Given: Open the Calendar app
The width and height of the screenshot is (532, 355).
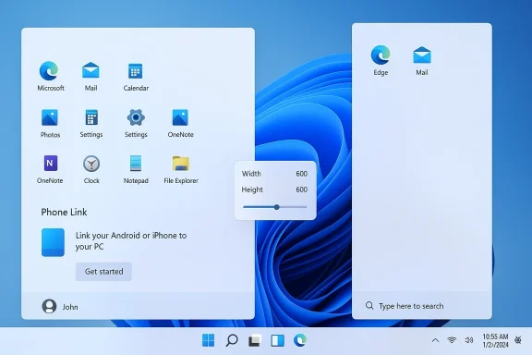Looking at the screenshot, I should coord(136,77).
